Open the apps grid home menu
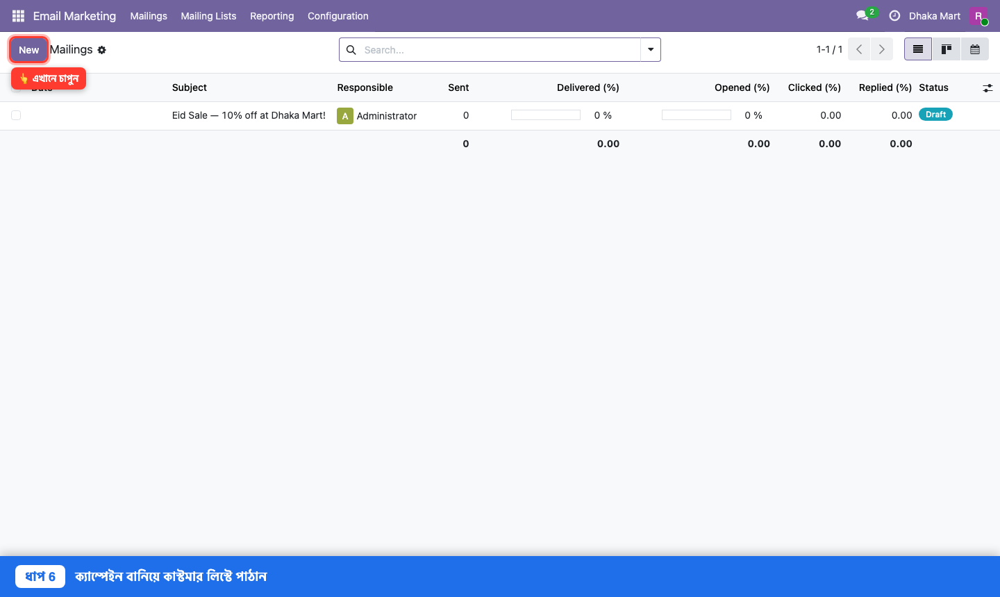Viewport: 1000px width, 597px height. (x=18, y=15)
